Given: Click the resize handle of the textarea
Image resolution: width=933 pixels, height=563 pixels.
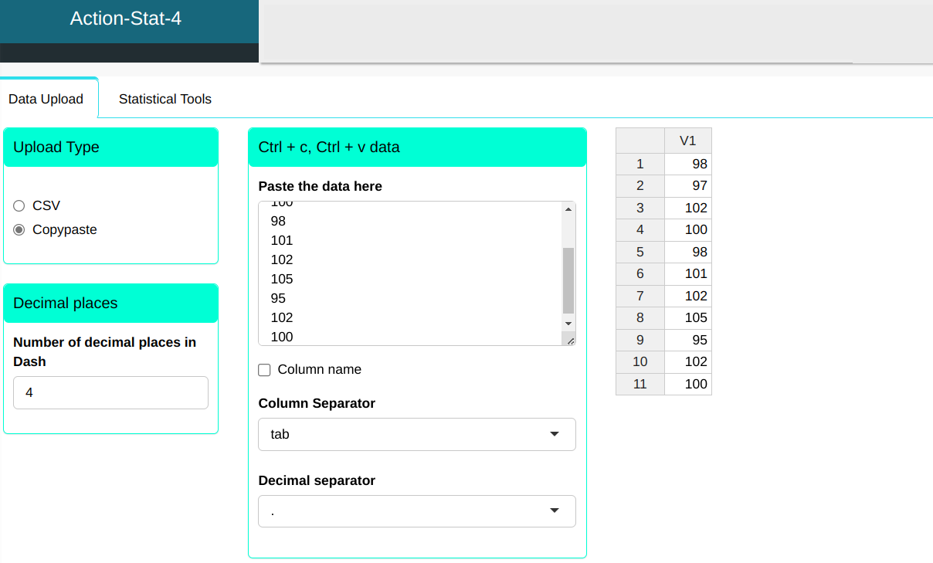Looking at the screenshot, I should tap(571, 341).
